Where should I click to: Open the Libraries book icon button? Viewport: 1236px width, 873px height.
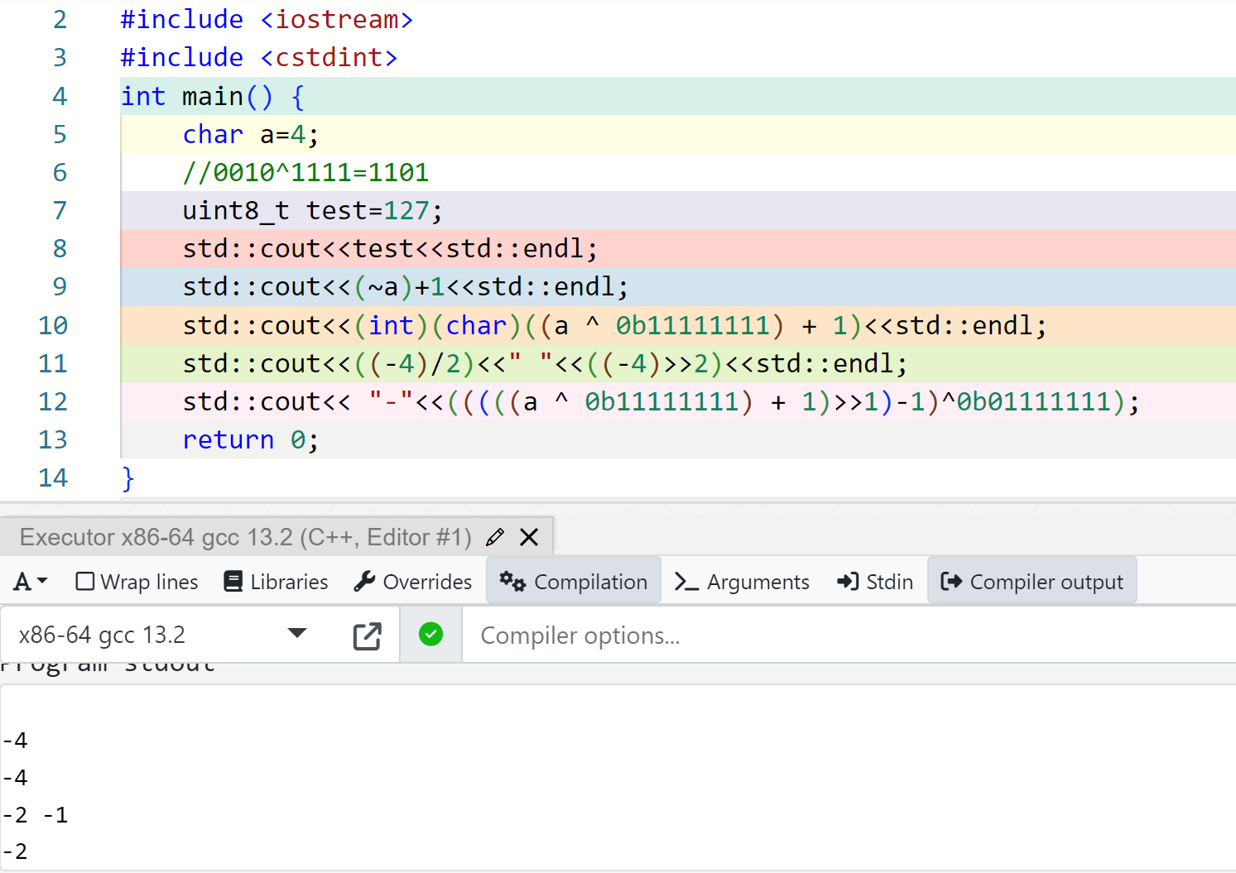tap(276, 582)
